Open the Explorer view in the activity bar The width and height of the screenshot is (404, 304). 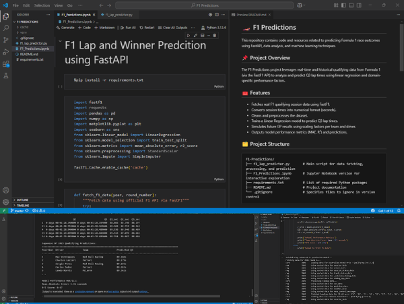click(5, 16)
